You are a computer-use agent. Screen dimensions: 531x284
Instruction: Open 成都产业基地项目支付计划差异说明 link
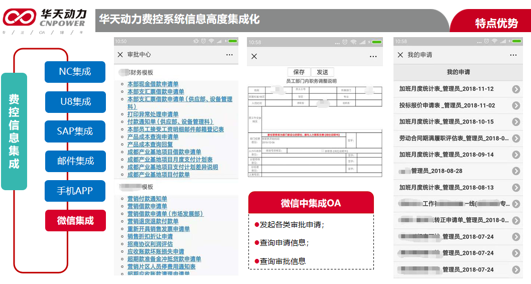click(173, 167)
